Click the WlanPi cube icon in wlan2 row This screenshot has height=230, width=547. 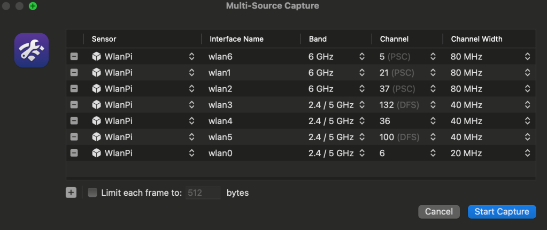(x=96, y=88)
